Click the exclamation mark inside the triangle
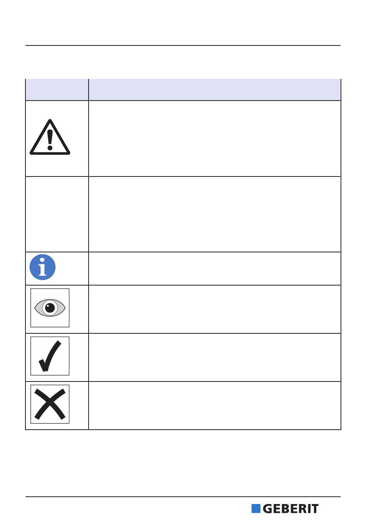The height and width of the screenshot is (526, 366). (50, 140)
